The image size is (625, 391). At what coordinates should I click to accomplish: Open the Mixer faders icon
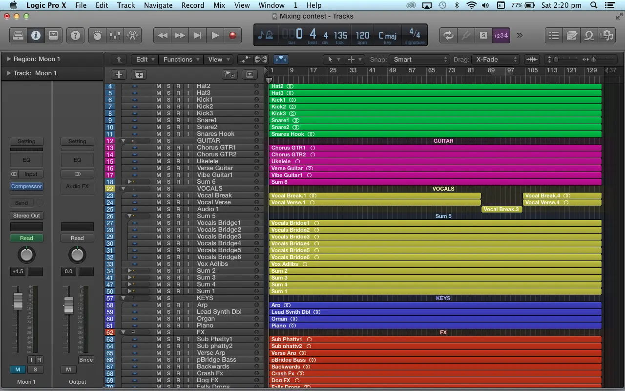point(115,35)
